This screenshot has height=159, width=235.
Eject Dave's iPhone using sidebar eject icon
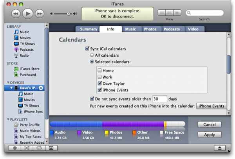[x=41, y=88]
